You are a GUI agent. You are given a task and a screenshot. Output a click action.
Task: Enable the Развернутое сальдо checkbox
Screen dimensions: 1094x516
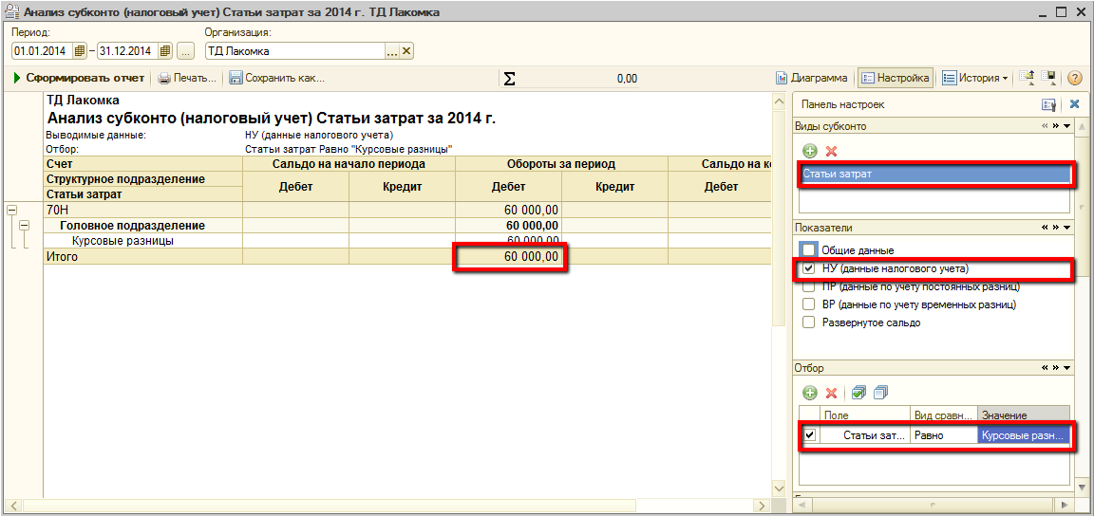(808, 322)
